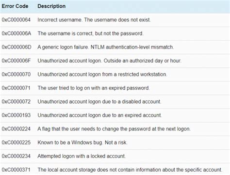Click 'Known to be a Windows bug' text
230x175 pixels.
[70, 143]
